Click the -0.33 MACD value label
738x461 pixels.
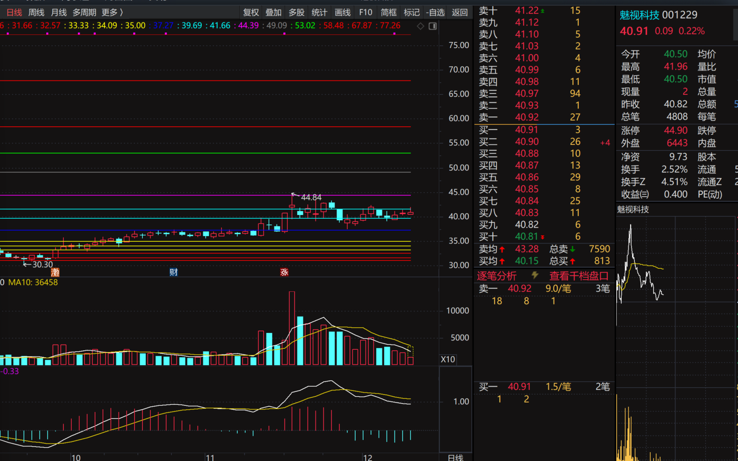click(x=10, y=371)
